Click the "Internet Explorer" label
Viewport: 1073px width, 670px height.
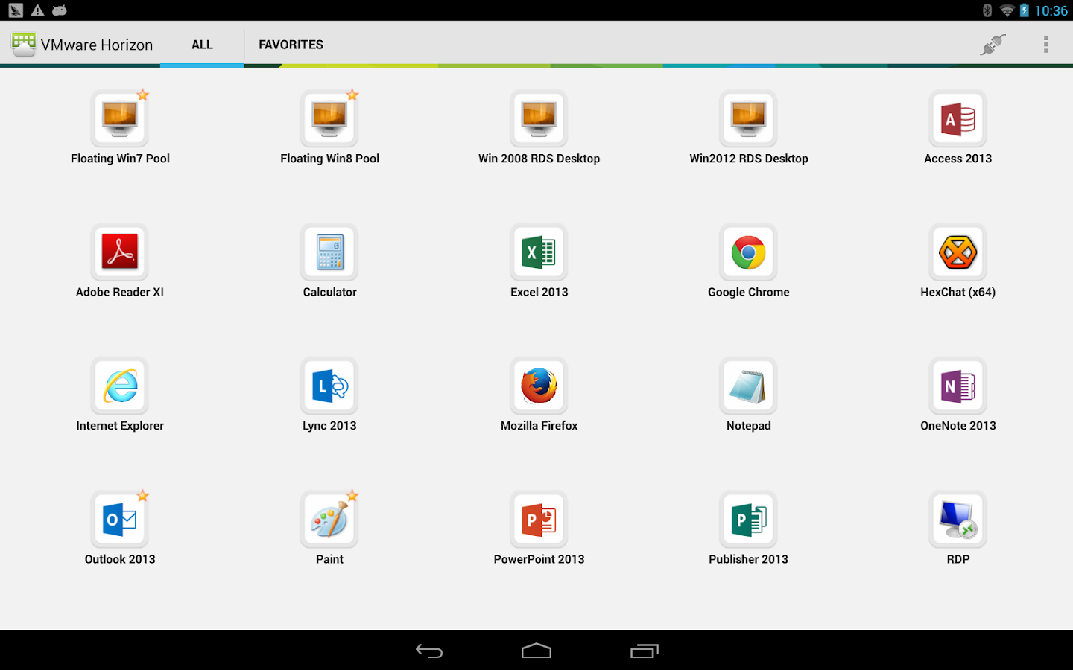click(x=120, y=426)
